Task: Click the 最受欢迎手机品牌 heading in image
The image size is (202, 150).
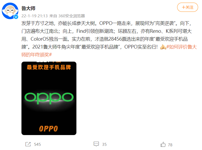Action: (49, 67)
